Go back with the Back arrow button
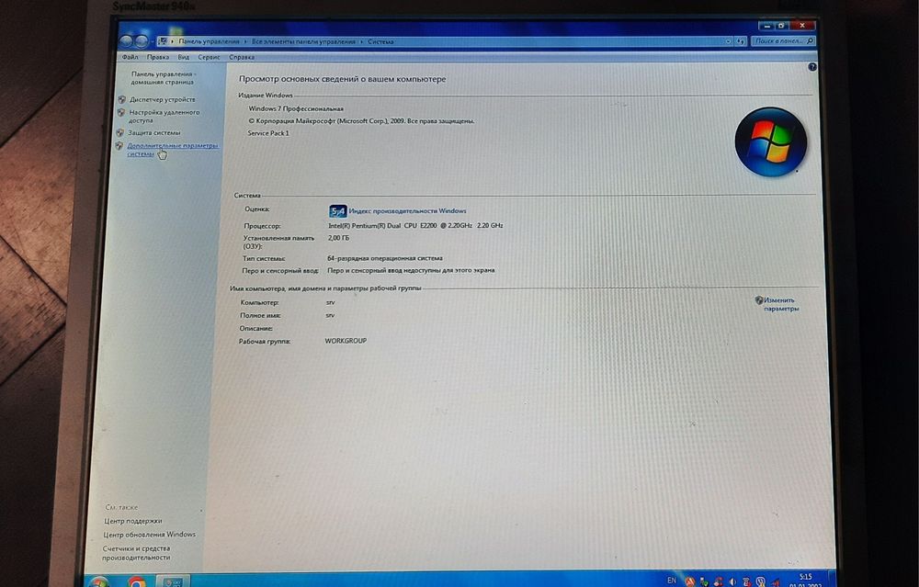 click(x=126, y=41)
